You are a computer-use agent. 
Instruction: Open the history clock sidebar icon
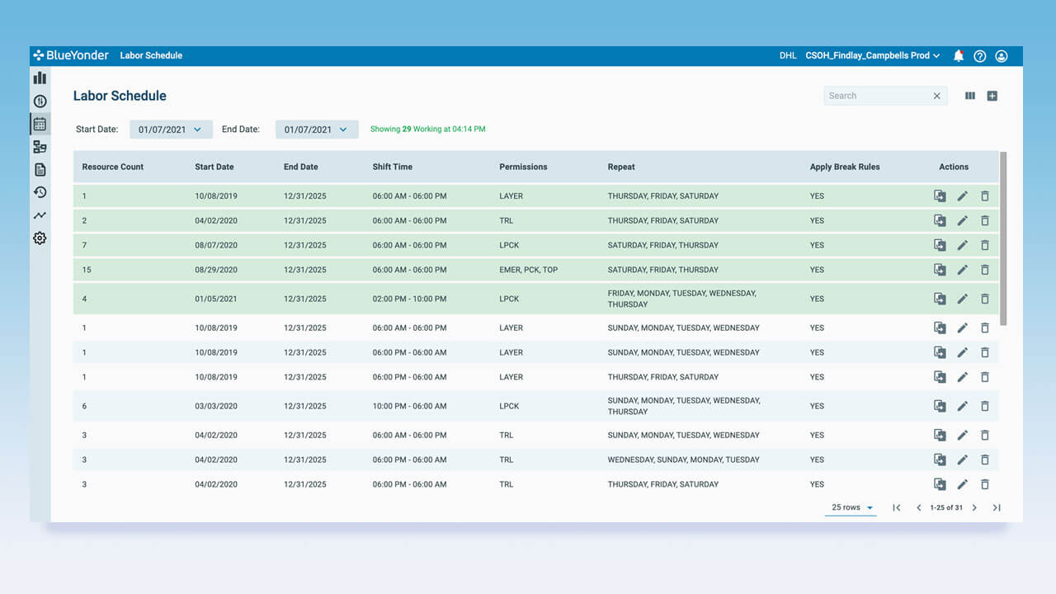pos(40,192)
